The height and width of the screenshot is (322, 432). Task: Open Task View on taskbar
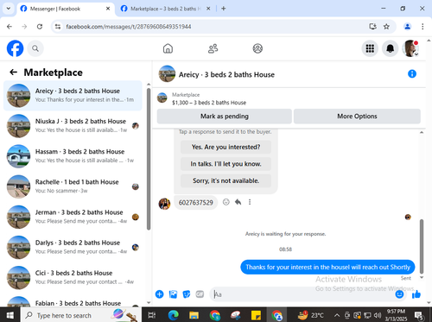[x=152, y=315]
